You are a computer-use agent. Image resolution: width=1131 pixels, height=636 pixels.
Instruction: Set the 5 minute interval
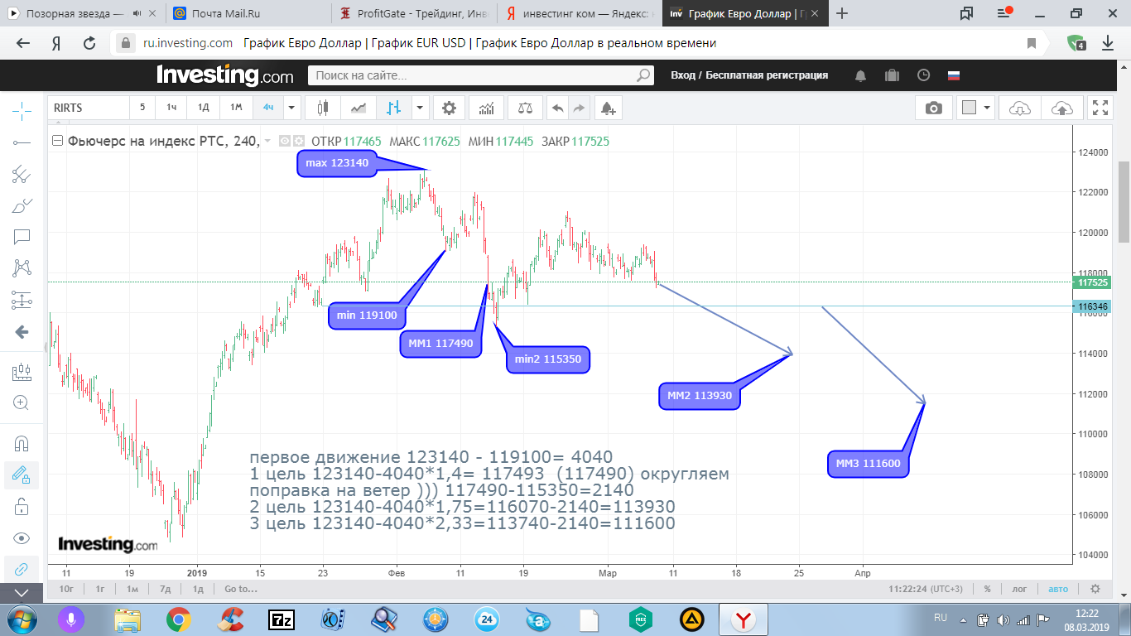pyautogui.click(x=142, y=108)
